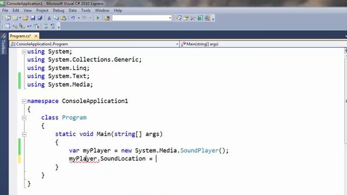Select the Program.cs document tab
The height and width of the screenshot is (195, 347).
[x=21, y=36]
